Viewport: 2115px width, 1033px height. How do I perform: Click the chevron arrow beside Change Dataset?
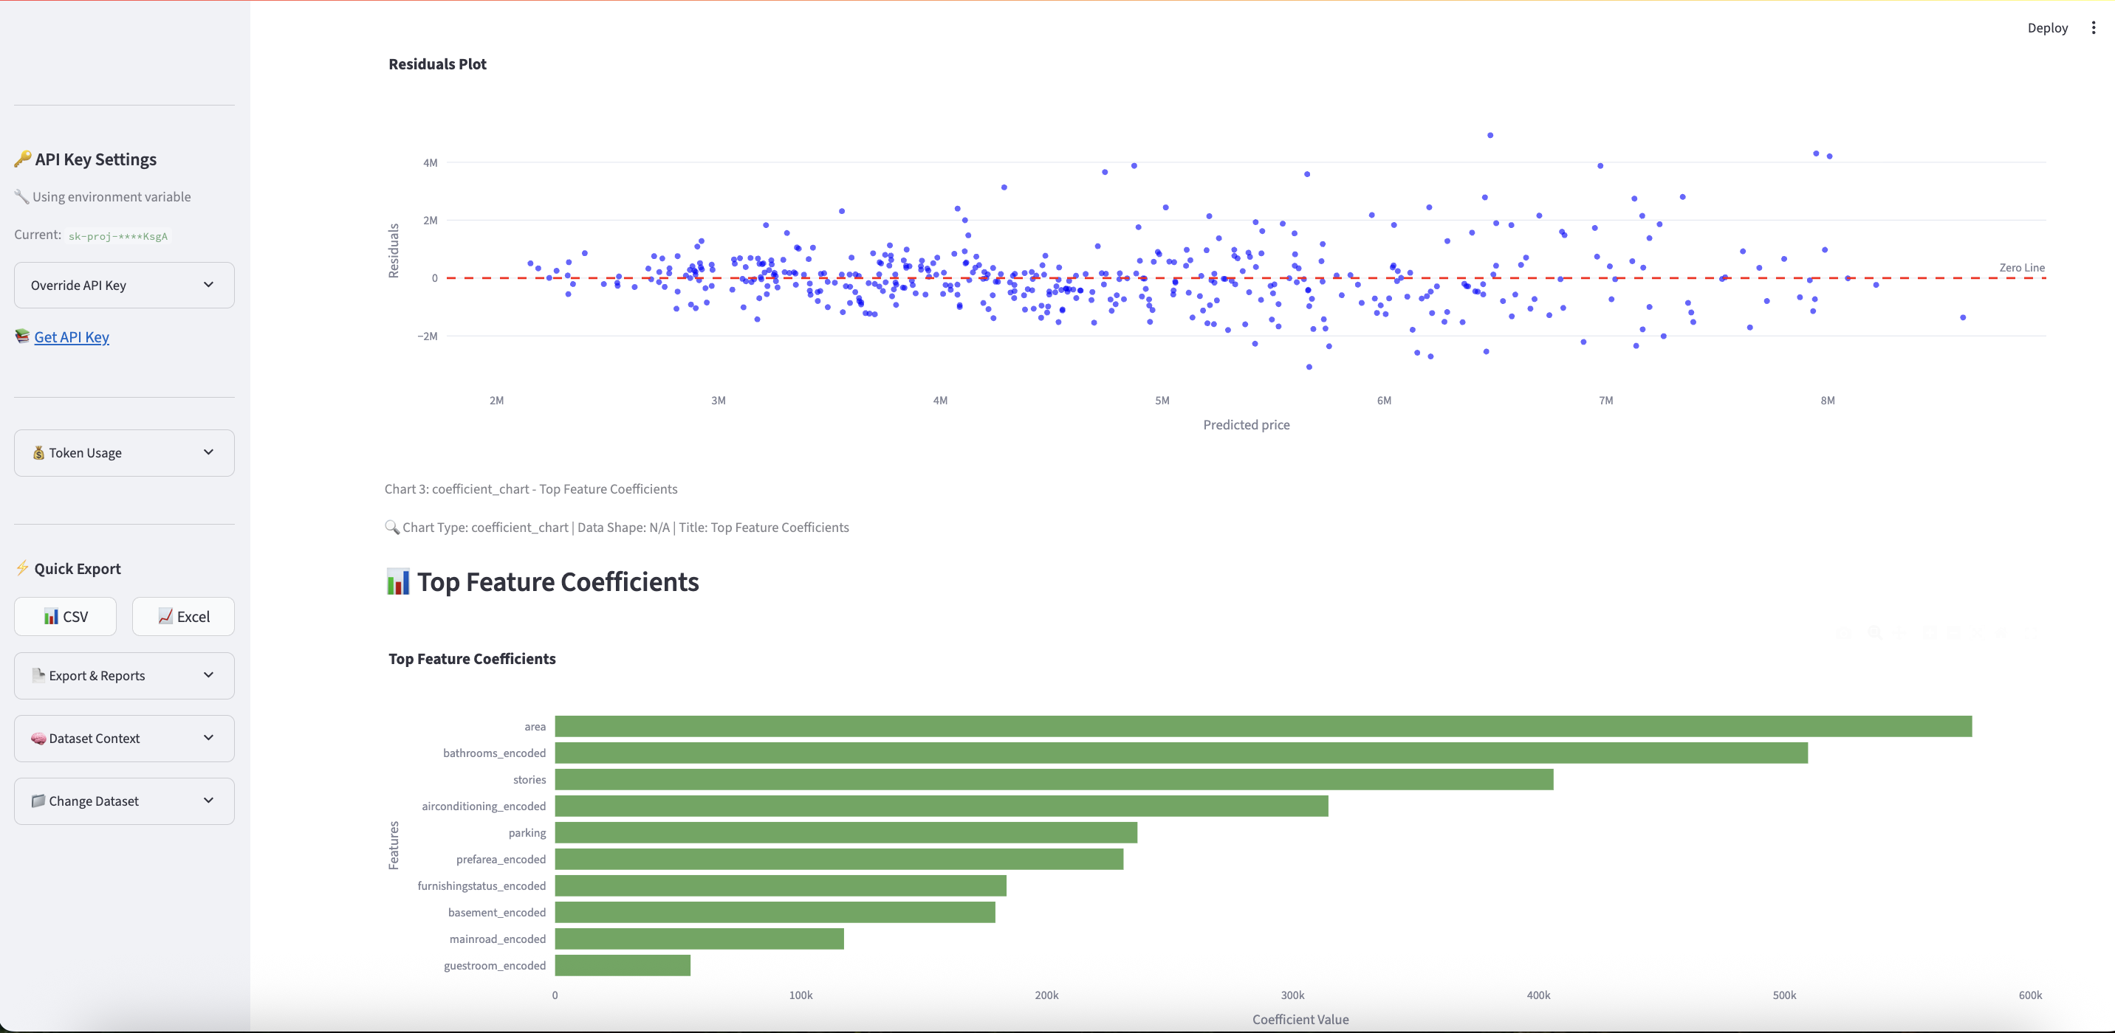(208, 800)
